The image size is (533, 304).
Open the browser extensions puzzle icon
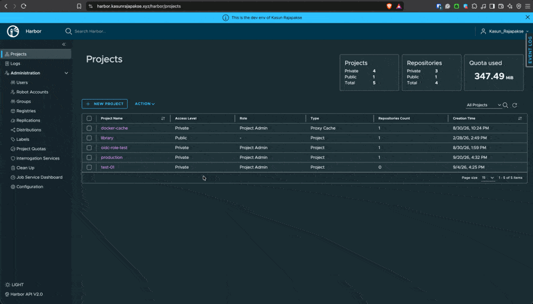coord(474,6)
